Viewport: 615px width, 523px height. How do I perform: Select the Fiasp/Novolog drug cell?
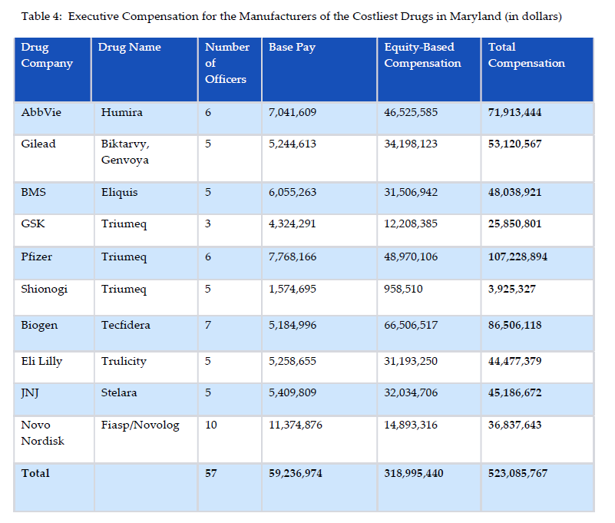(140, 425)
